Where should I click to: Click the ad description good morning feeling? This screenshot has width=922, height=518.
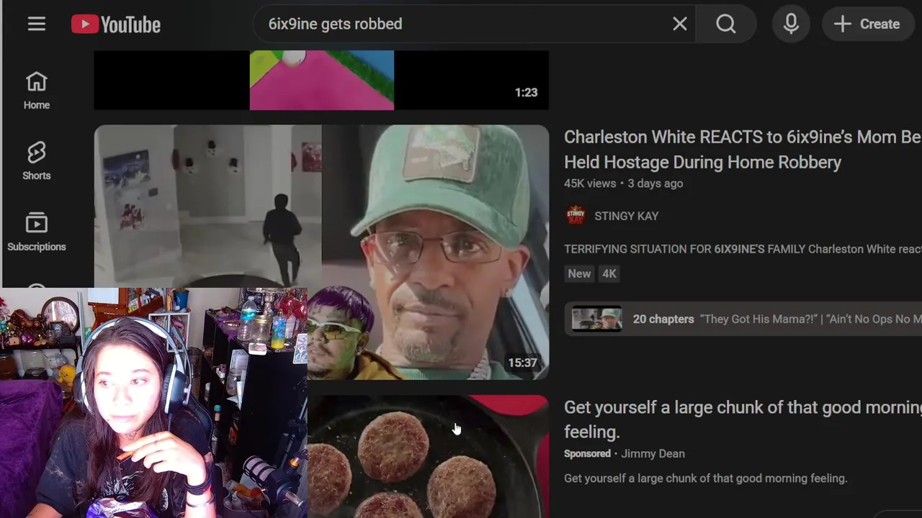[705, 478]
